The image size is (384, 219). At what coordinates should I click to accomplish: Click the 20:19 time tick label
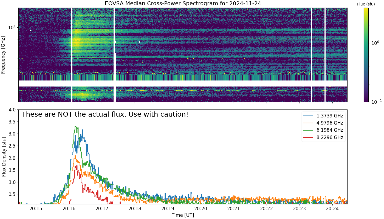coord(168,209)
